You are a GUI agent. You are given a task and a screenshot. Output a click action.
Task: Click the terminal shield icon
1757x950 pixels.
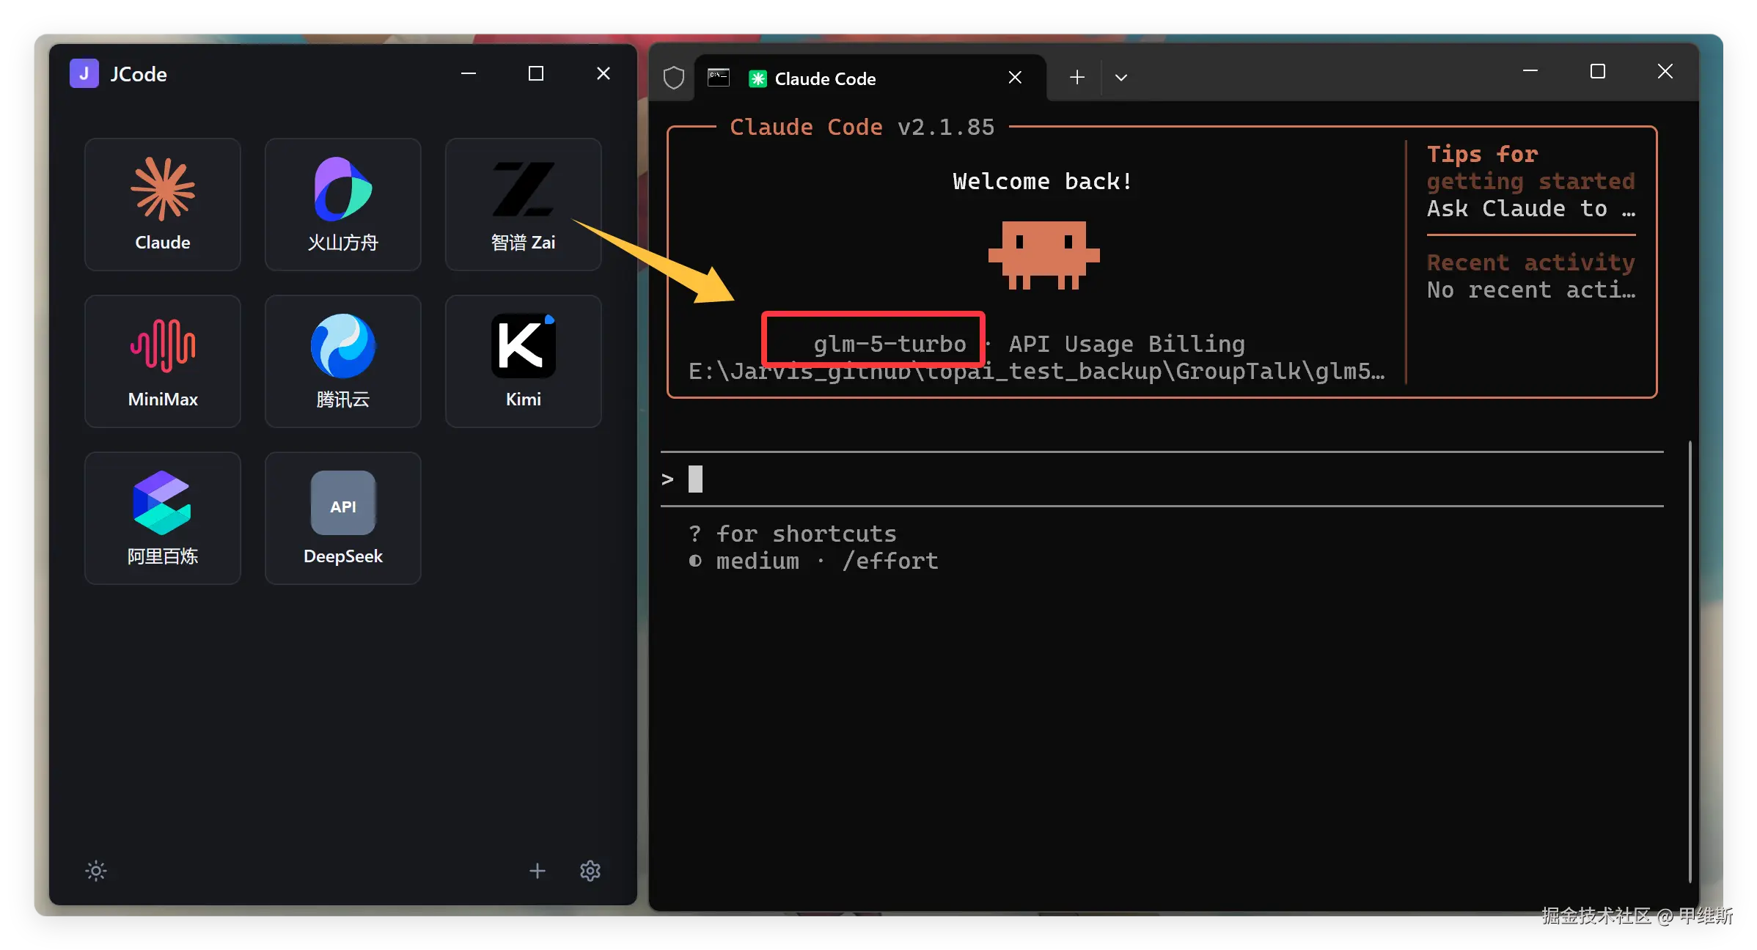pyautogui.click(x=674, y=78)
